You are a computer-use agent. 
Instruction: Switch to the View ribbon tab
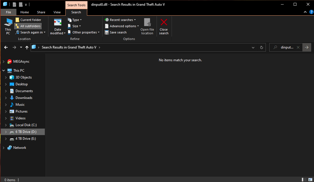pos(57,12)
